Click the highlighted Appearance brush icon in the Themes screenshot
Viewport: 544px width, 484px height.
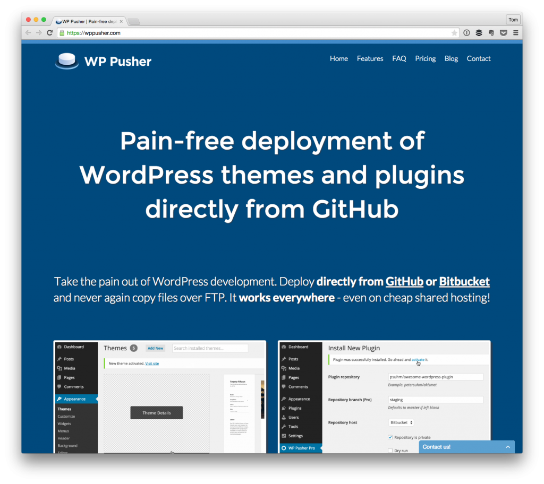point(59,399)
